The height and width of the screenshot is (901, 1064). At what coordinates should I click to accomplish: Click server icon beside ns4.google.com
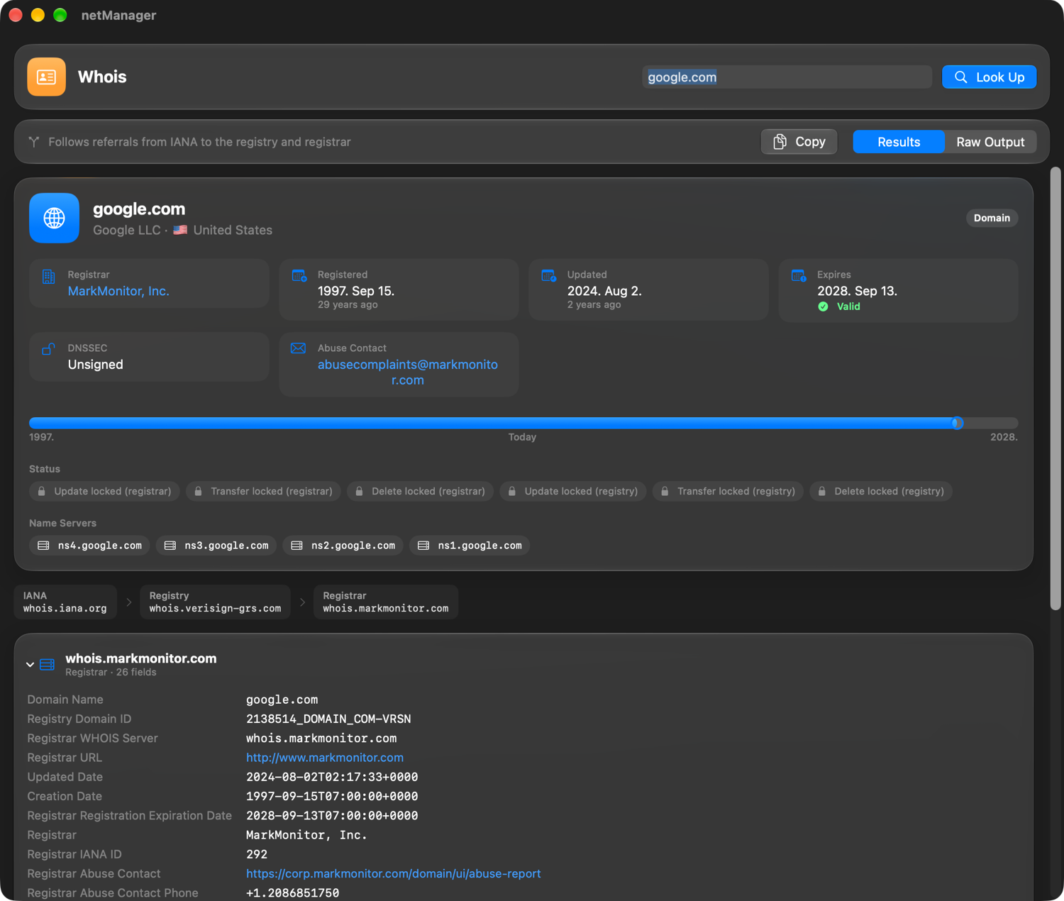(x=43, y=546)
